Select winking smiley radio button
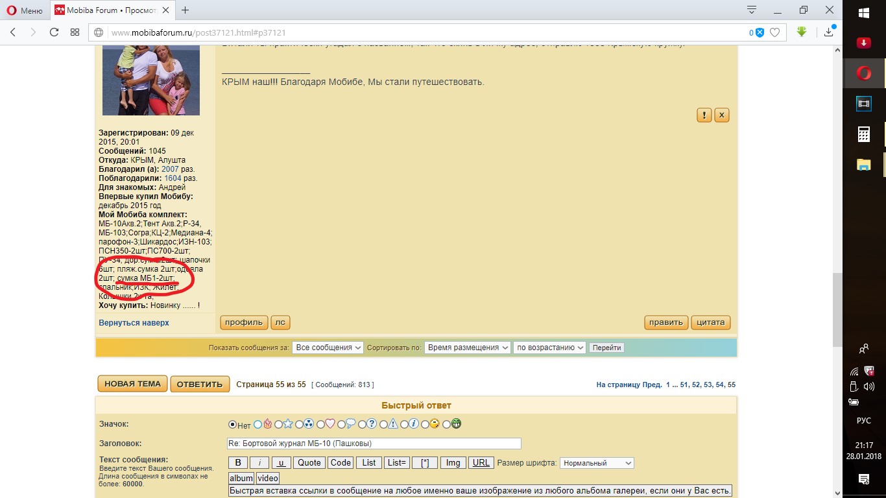 click(425, 425)
